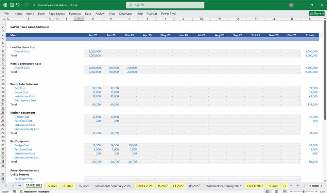Switch to the Formulas ribbon tab

75,13
